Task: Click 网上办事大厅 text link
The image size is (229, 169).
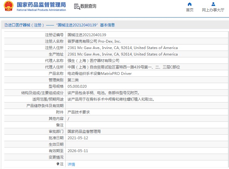Action: 213,10
